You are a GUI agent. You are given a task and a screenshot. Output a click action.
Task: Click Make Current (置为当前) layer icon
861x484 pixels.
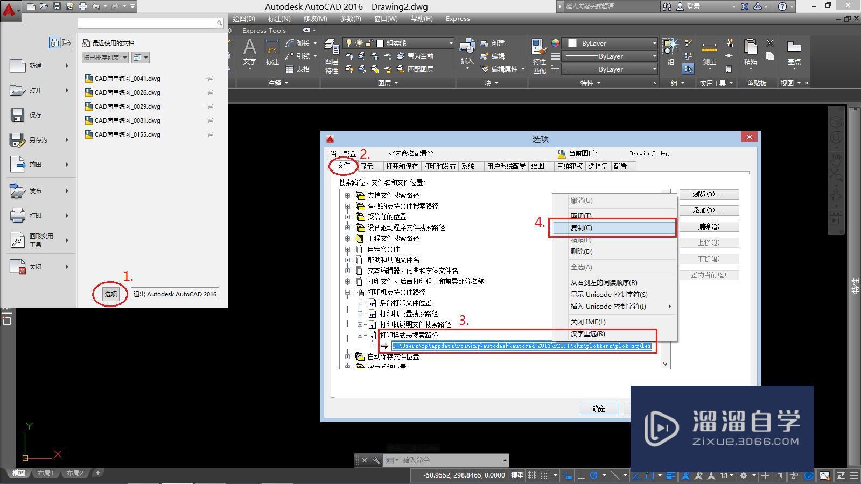(401, 56)
